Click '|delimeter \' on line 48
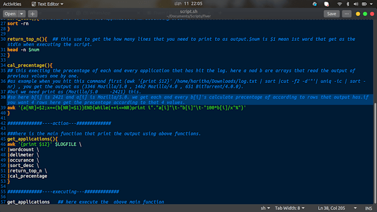 23,155
